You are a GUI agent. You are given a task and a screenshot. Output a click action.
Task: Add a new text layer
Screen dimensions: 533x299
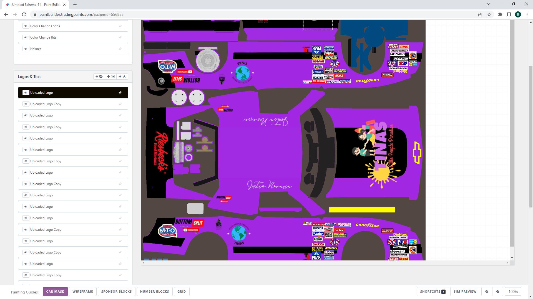point(122,77)
